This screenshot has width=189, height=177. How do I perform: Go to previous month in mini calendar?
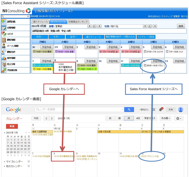[x=26, y=133]
